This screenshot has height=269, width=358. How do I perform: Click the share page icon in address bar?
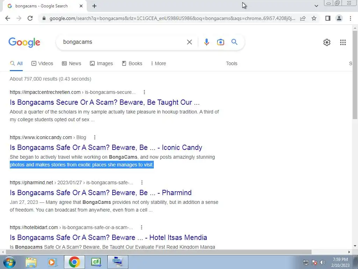(303, 18)
